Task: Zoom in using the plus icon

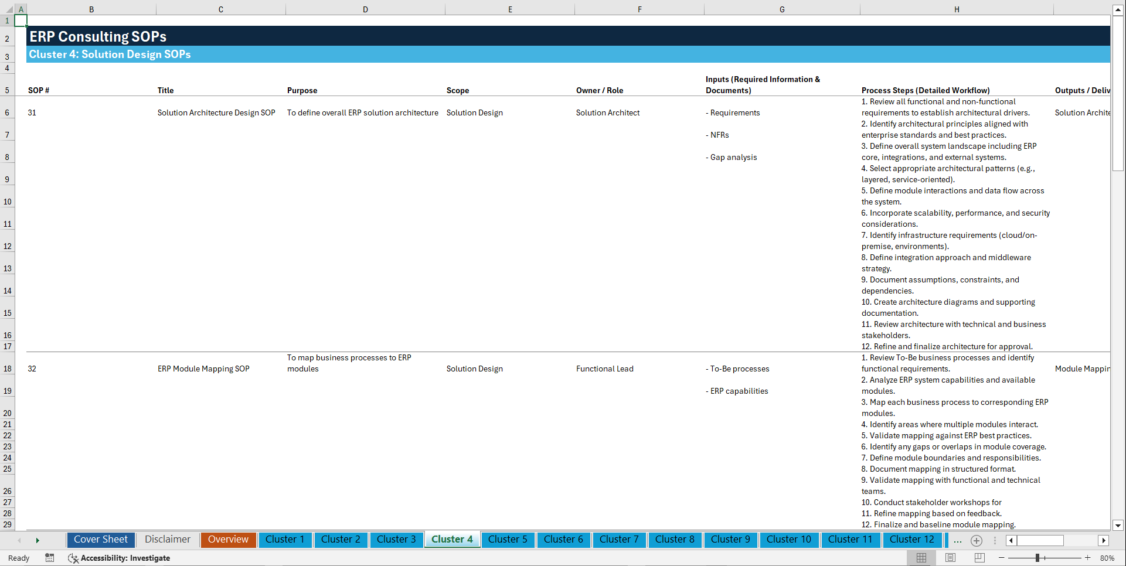Action: [1087, 558]
